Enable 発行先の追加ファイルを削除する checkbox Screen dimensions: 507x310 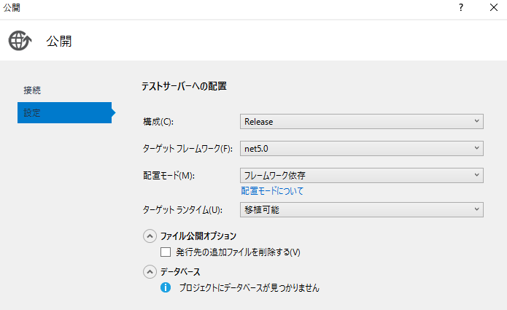tap(166, 252)
